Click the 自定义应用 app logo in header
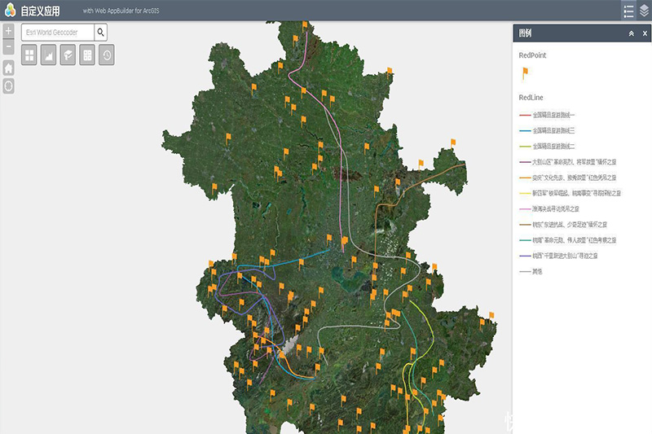Screen dimensions: 652x434 10,11
